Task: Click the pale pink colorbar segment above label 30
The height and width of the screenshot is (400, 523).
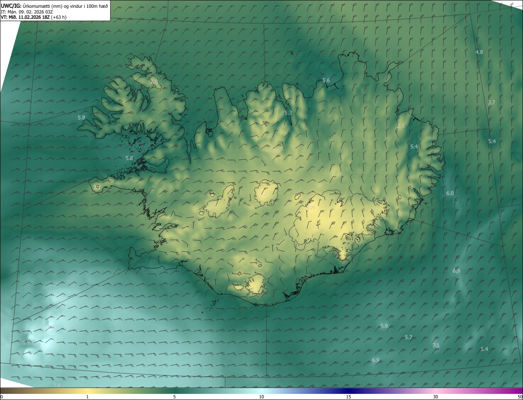Action: [436, 391]
